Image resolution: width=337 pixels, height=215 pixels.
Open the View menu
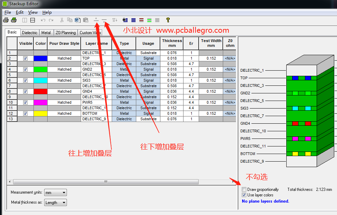pos(33,12)
